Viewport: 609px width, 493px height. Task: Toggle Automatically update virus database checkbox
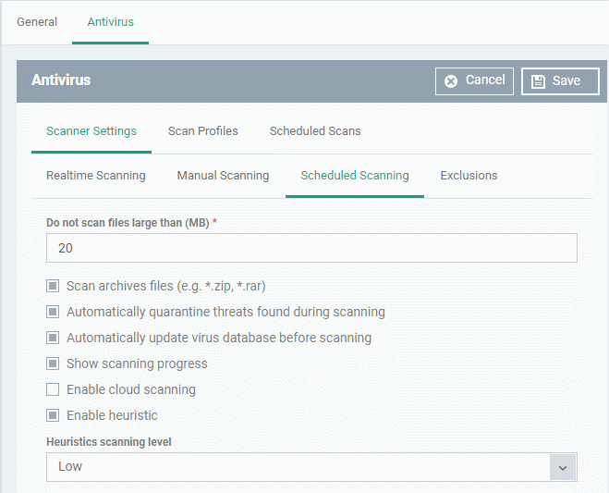point(53,338)
